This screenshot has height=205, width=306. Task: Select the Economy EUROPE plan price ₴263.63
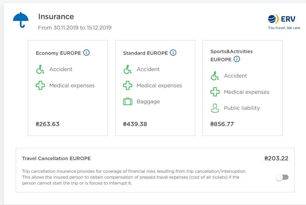pyautogui.click(x=48, y=124)
